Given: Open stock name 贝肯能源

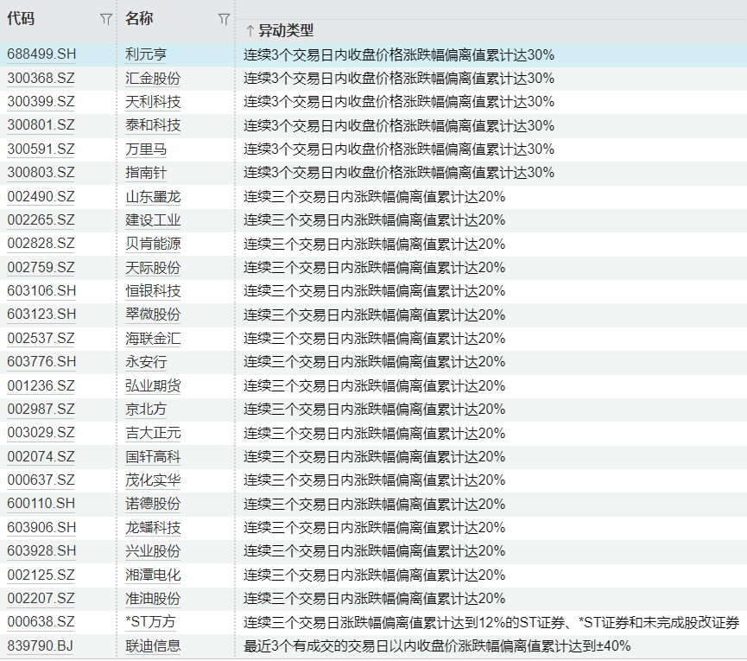Looking at the screenshot, I should (153, 244).
